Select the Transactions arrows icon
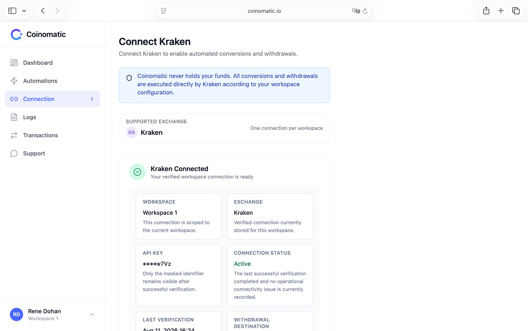The height and width of the screenshot is (331, 528). click(x=14, y=135)
